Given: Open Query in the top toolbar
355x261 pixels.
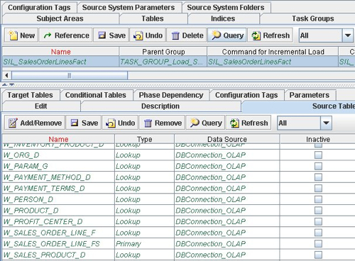Looking at the screenshot, I should click(x=227, y=35).
